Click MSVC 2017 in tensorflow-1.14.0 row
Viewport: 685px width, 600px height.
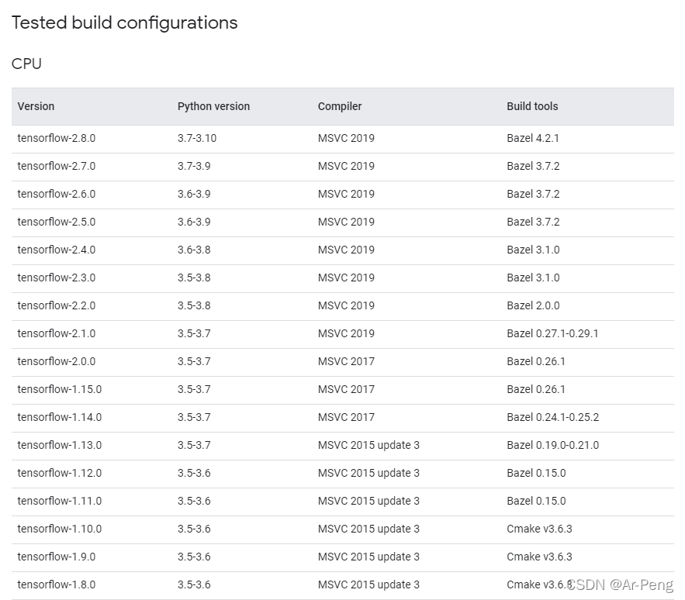coord(347,418)
